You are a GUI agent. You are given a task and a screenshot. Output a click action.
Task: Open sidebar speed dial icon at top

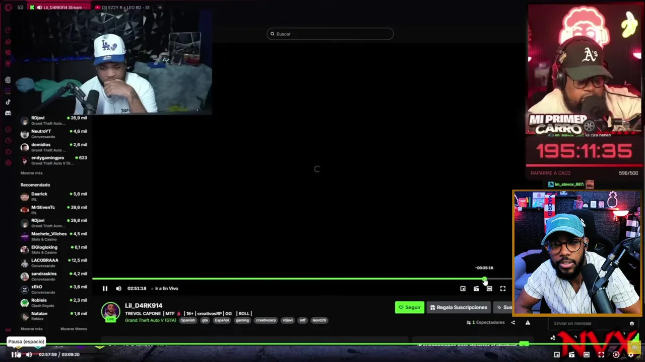point(8,31)
